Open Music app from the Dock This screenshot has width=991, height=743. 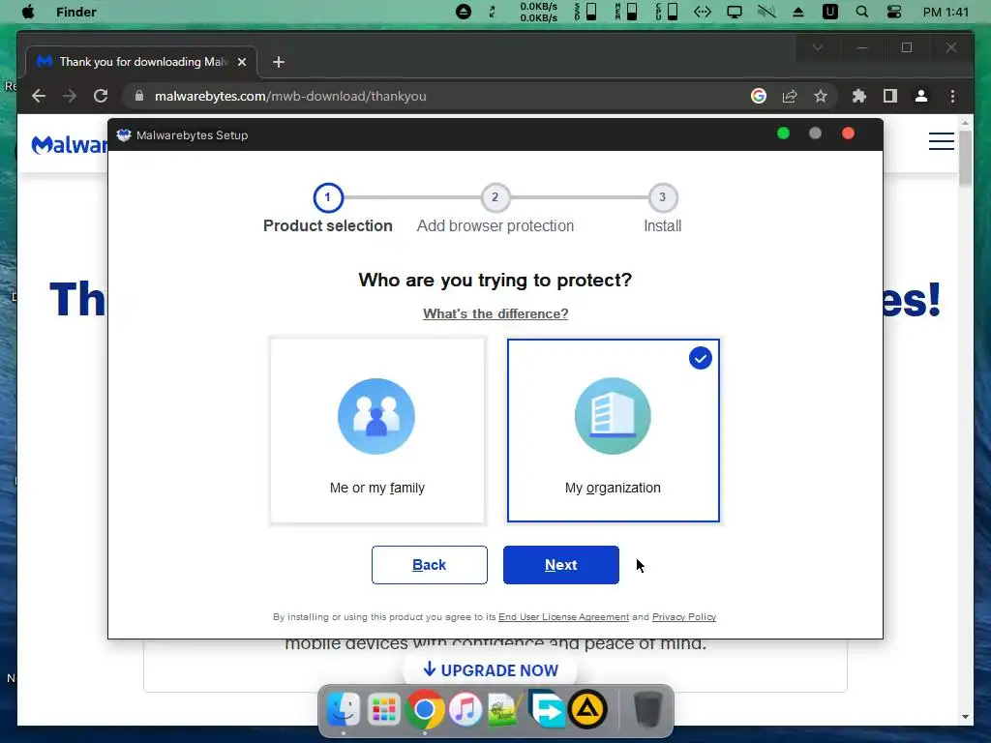click(x=465, y=710)
